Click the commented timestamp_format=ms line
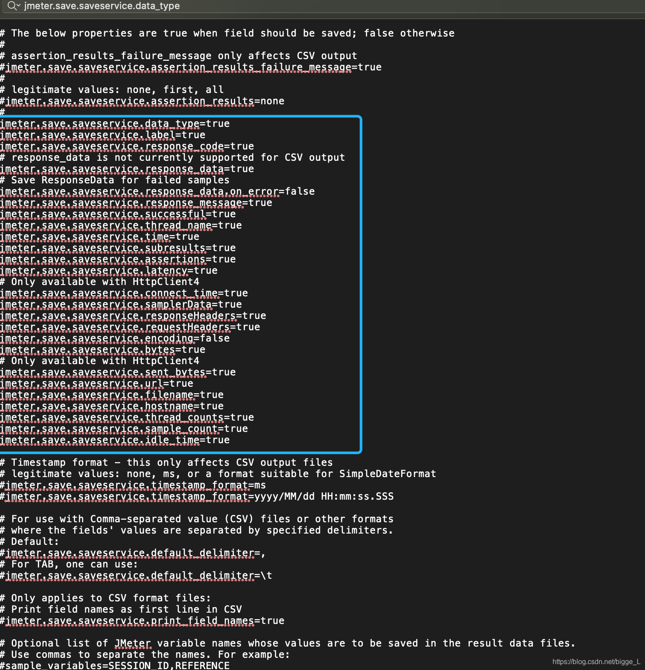 [x=133, y=485]
